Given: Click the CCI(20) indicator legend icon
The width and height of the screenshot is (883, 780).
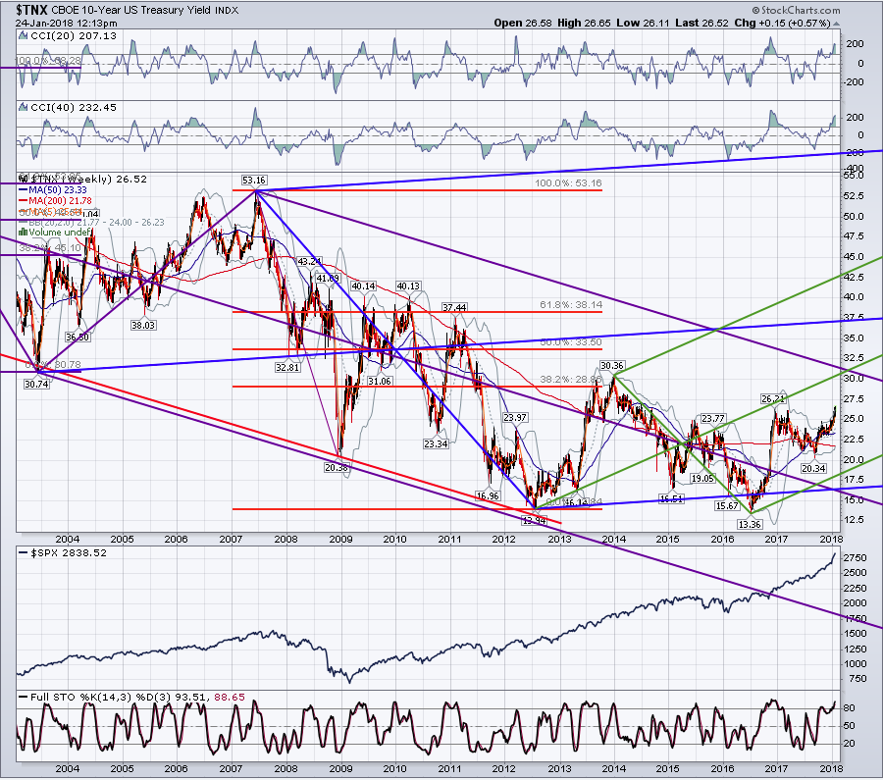Looking at the screenshot, I should pos(24,35).
